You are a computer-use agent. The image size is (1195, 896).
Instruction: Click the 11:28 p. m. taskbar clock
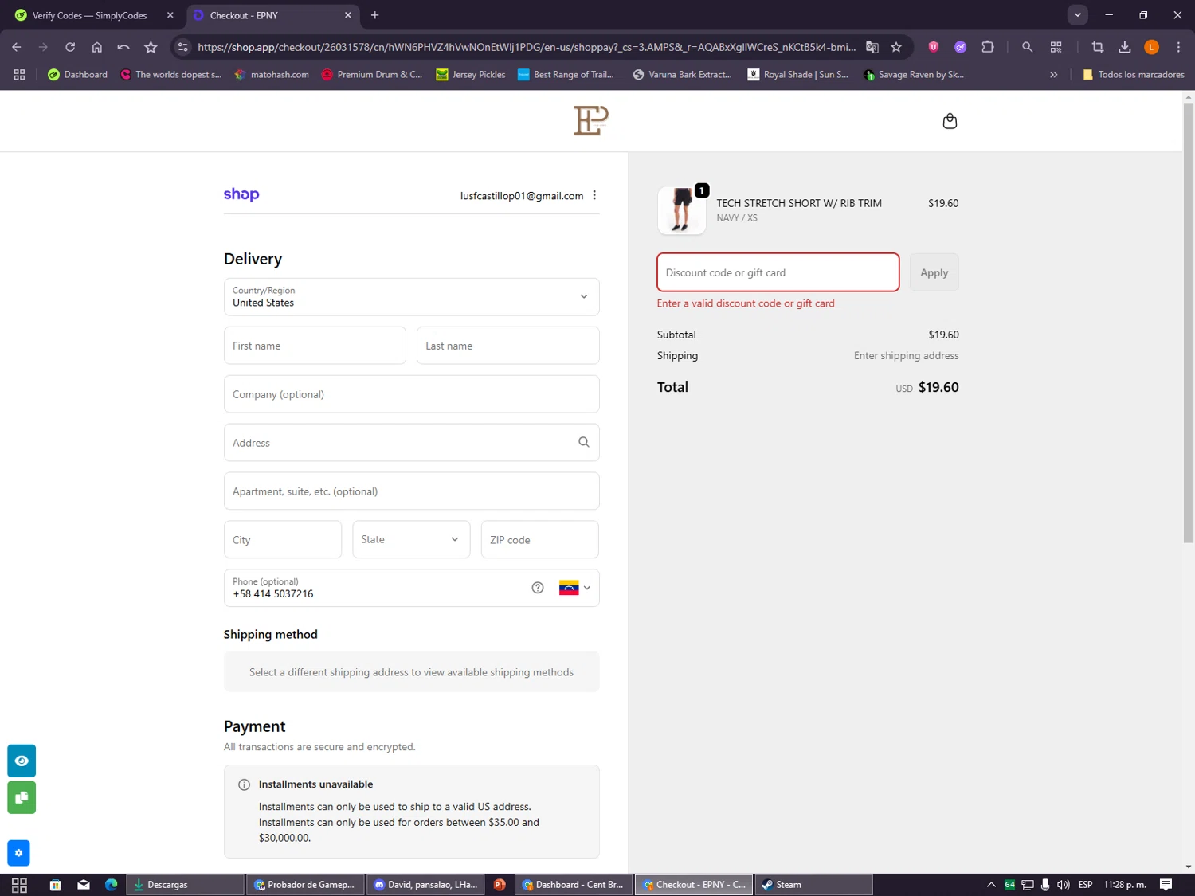1125,885
